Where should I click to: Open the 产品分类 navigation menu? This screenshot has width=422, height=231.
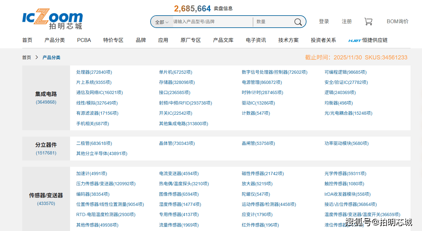coord(54,40)
